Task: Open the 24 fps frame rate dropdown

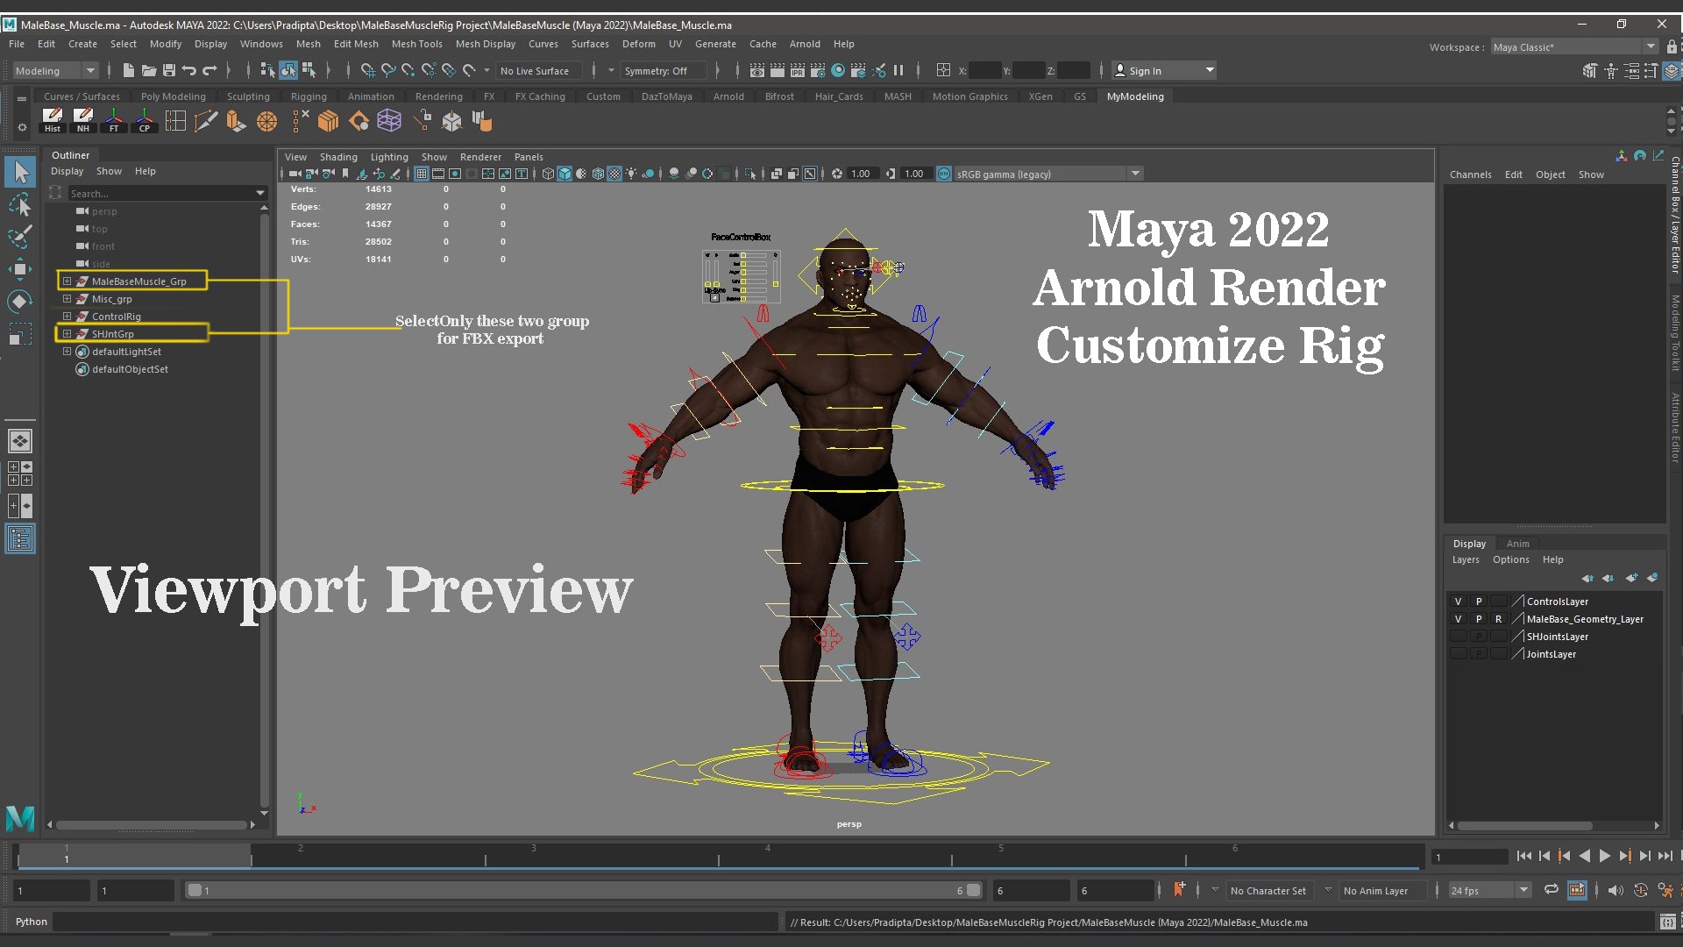Action: (1489, 890)
